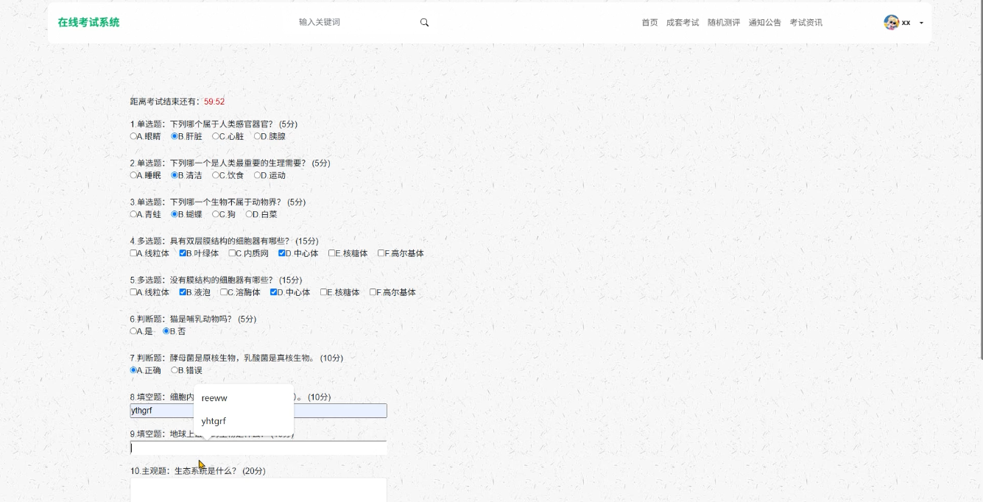This screenshot has height=502, width=983.
Task: Select option B.清洁 in question 2
Action: (175, 175)
